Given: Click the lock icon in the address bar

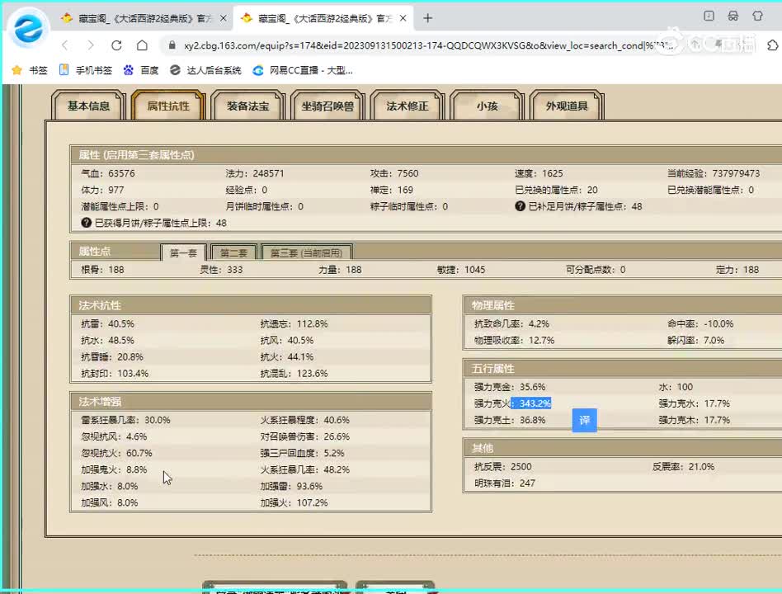Looking at the screenshot, I should coord(172,45).
